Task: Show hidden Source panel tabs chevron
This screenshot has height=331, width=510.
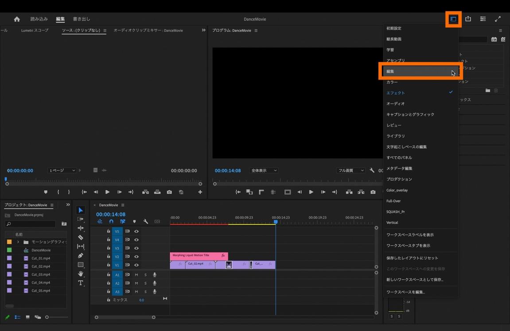Action: 204,30
